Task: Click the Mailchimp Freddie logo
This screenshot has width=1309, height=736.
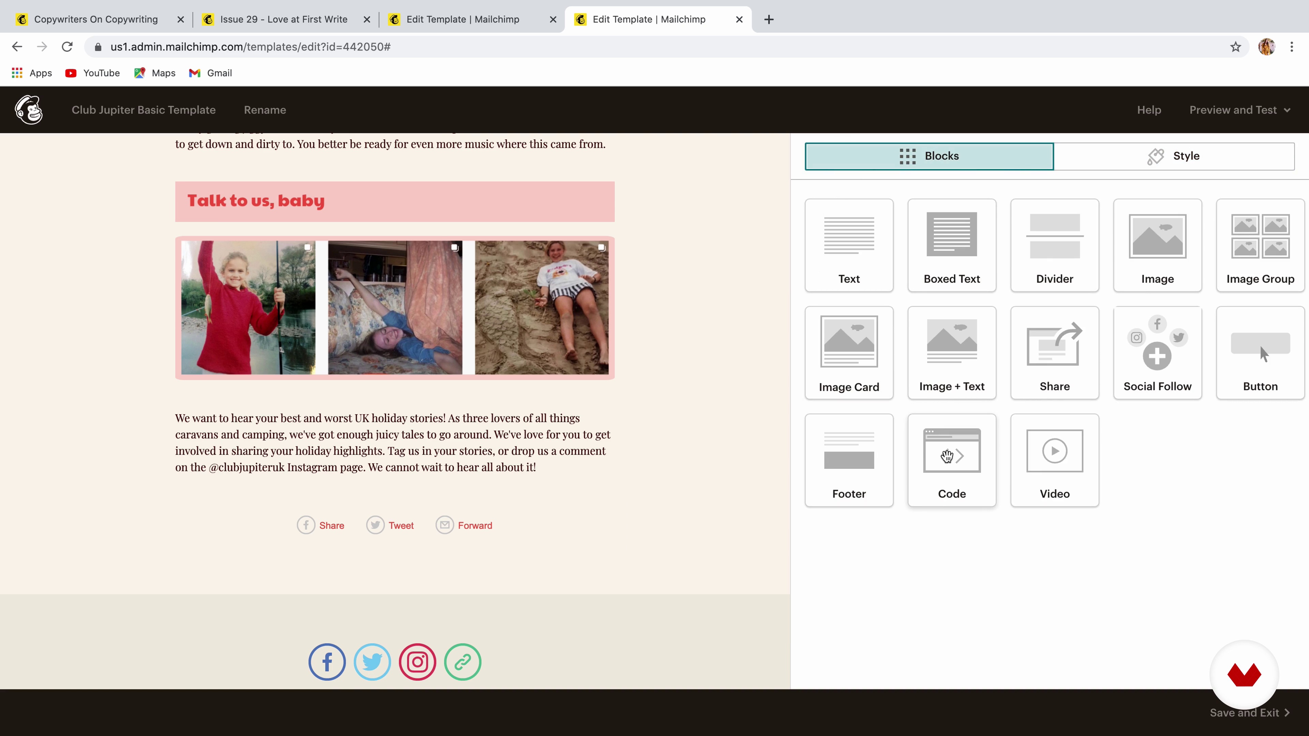Action: click(28, 110)
